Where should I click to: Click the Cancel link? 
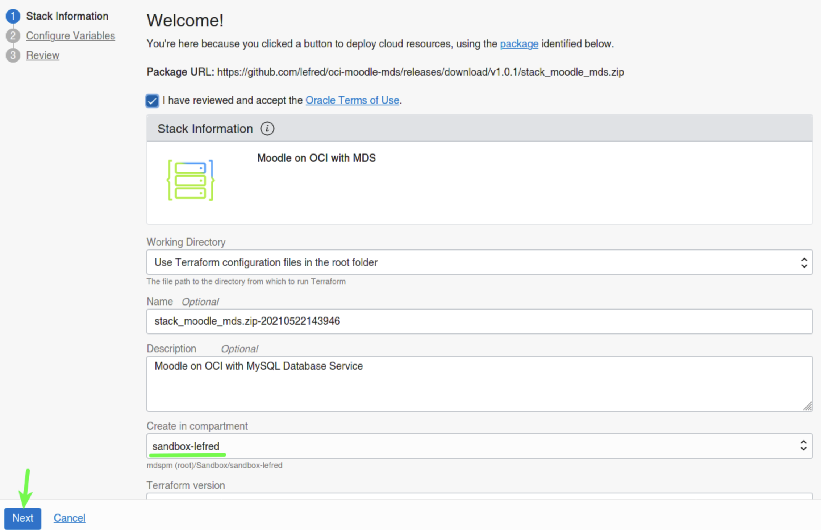[69, 518]
